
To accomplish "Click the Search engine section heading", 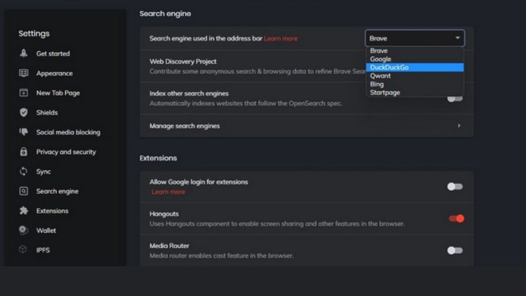I will tap(165, 14).
